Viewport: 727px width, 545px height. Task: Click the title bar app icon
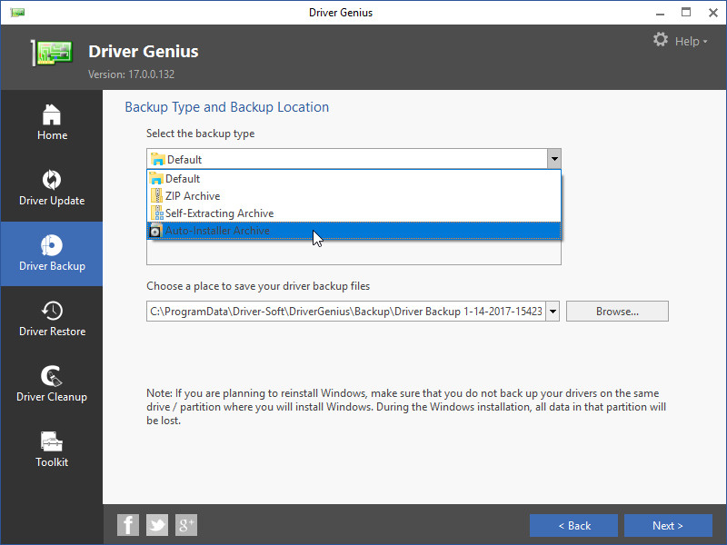[17, 13]
